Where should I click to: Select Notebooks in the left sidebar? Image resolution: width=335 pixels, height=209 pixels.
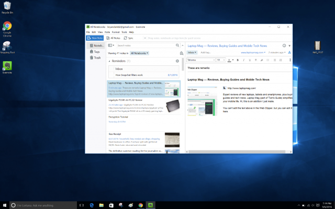pyautogui.click(x=96, y=45)
